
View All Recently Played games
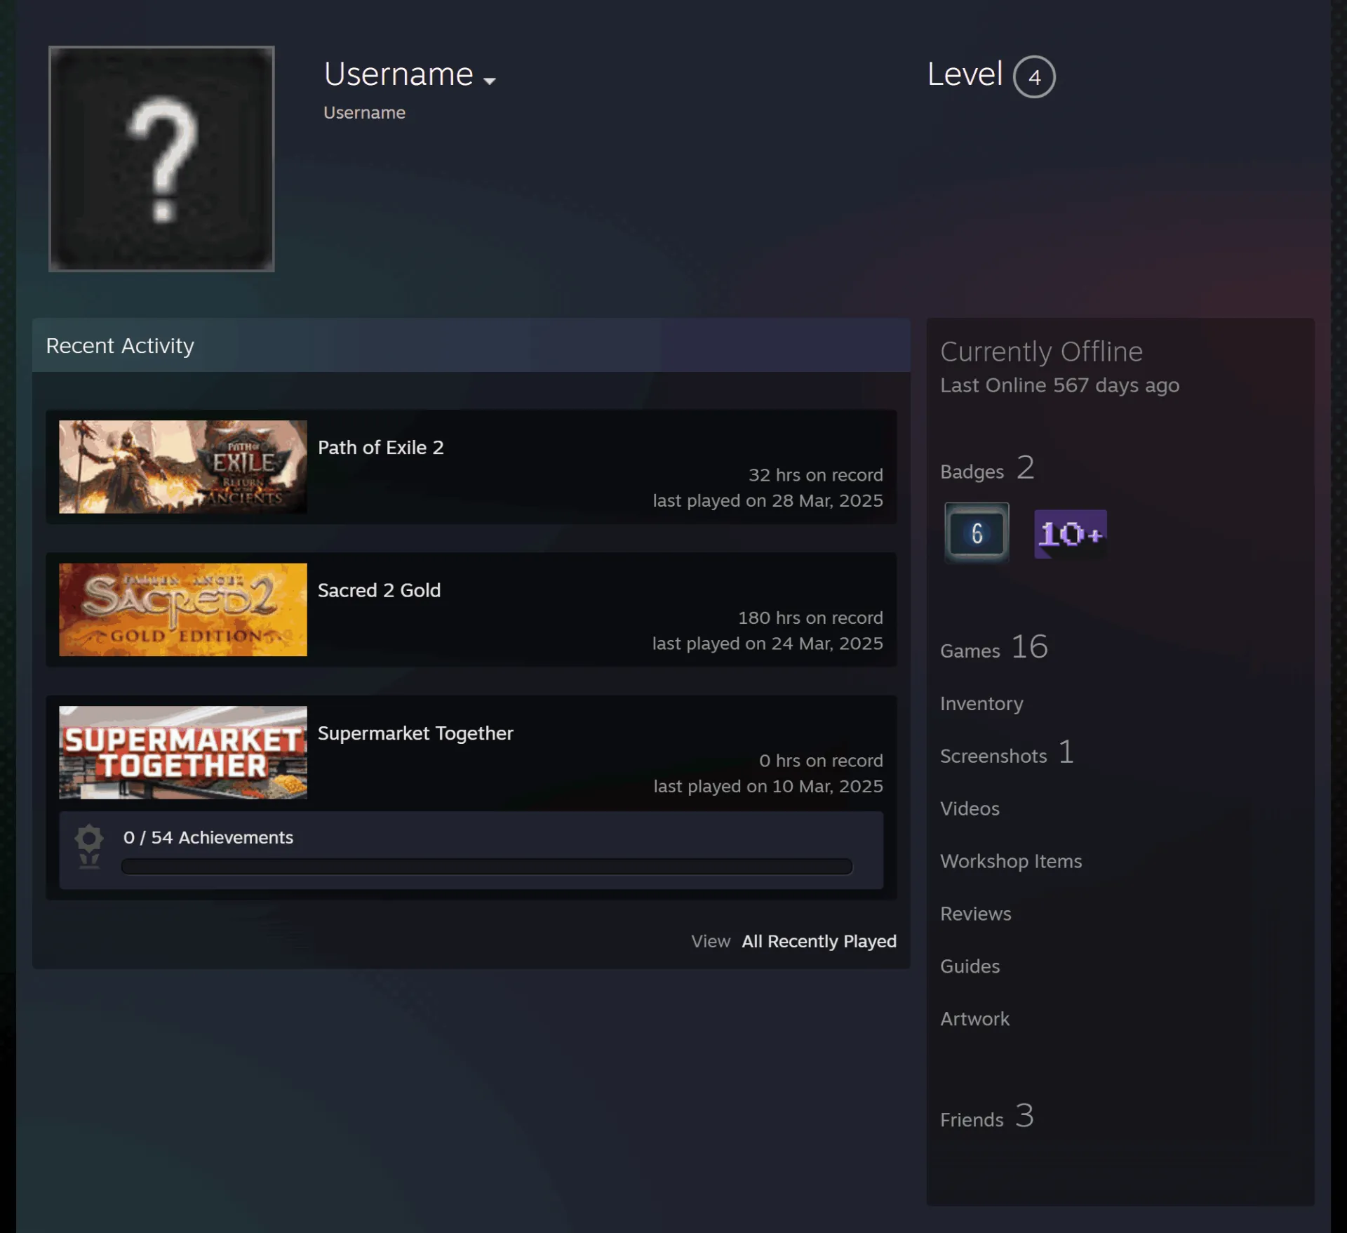click(x=819, y=941)
